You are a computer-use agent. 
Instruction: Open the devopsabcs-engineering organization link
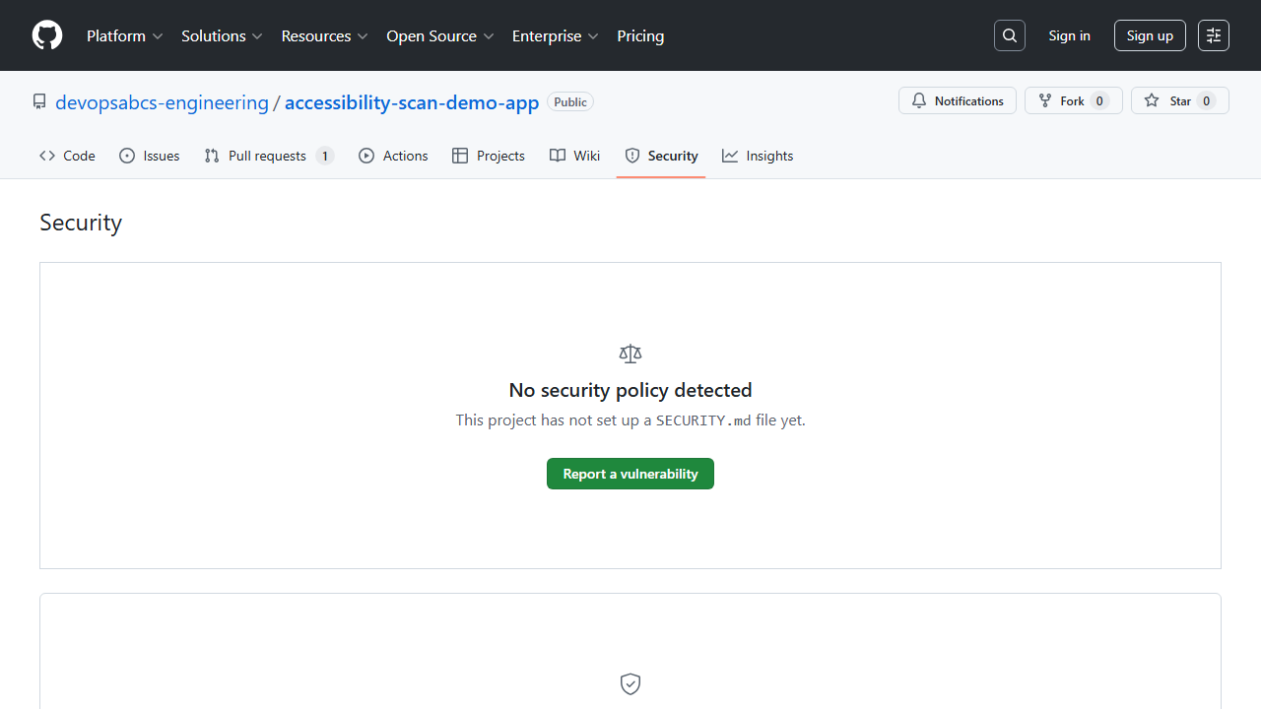162,101
